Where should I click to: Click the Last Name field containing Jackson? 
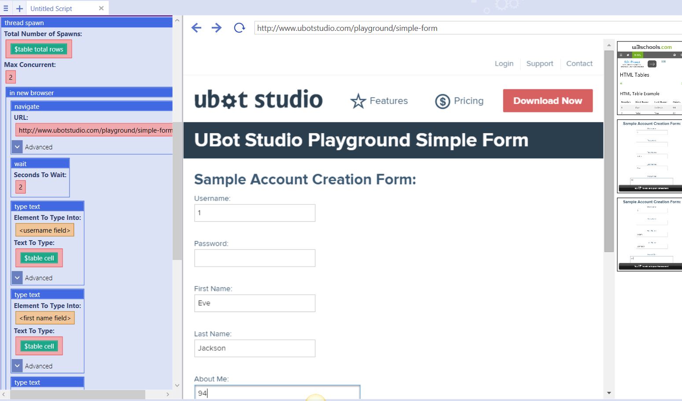point(254,348)
